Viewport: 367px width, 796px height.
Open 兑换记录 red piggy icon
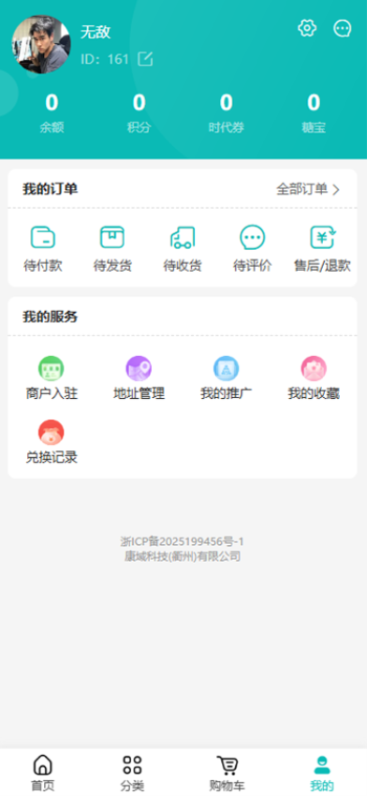[x=51, y=433]
